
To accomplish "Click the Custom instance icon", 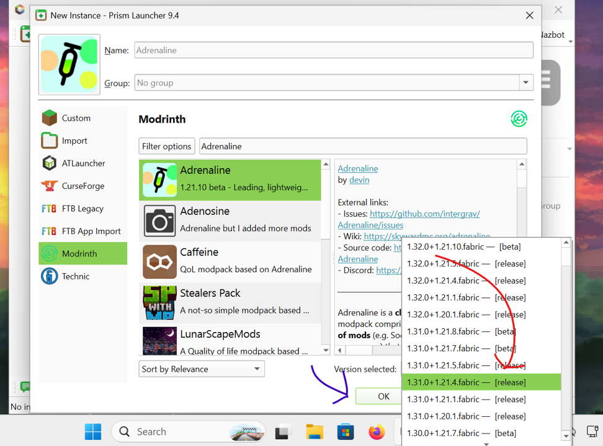I will (x=49, y=118).
